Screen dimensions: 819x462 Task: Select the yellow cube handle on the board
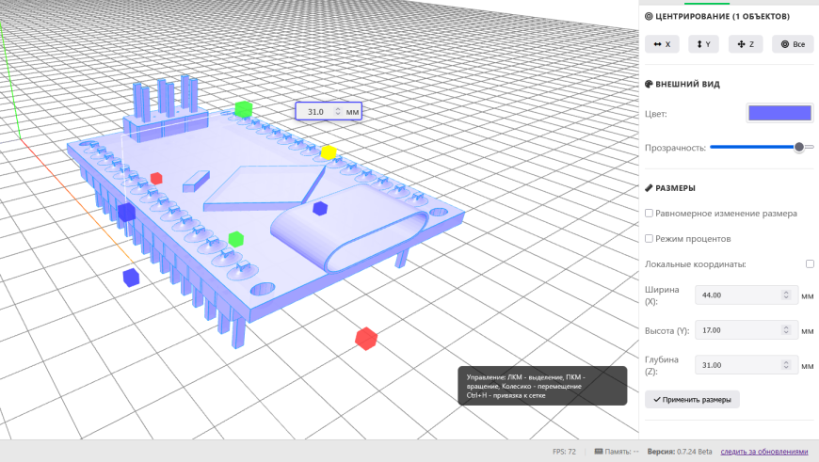[329, 152]
